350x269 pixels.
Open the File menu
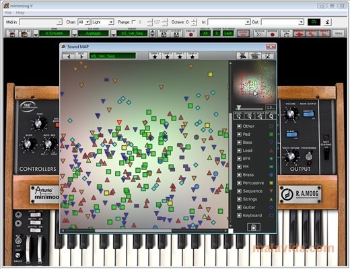[x=8, y=13]
